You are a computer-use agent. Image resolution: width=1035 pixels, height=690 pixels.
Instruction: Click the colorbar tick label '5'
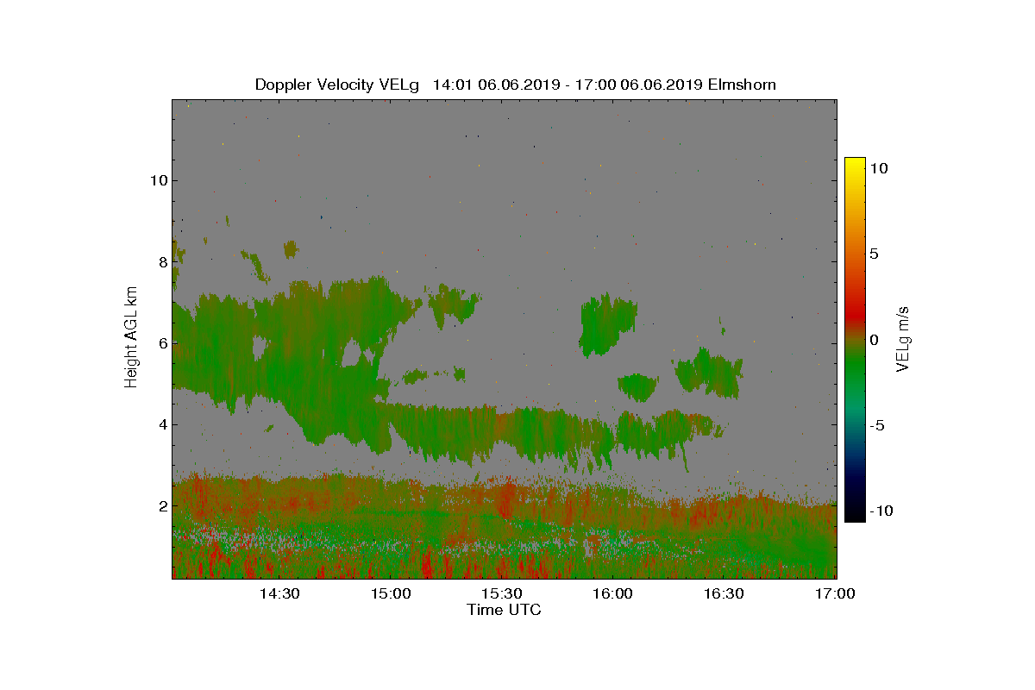(873, 254)
